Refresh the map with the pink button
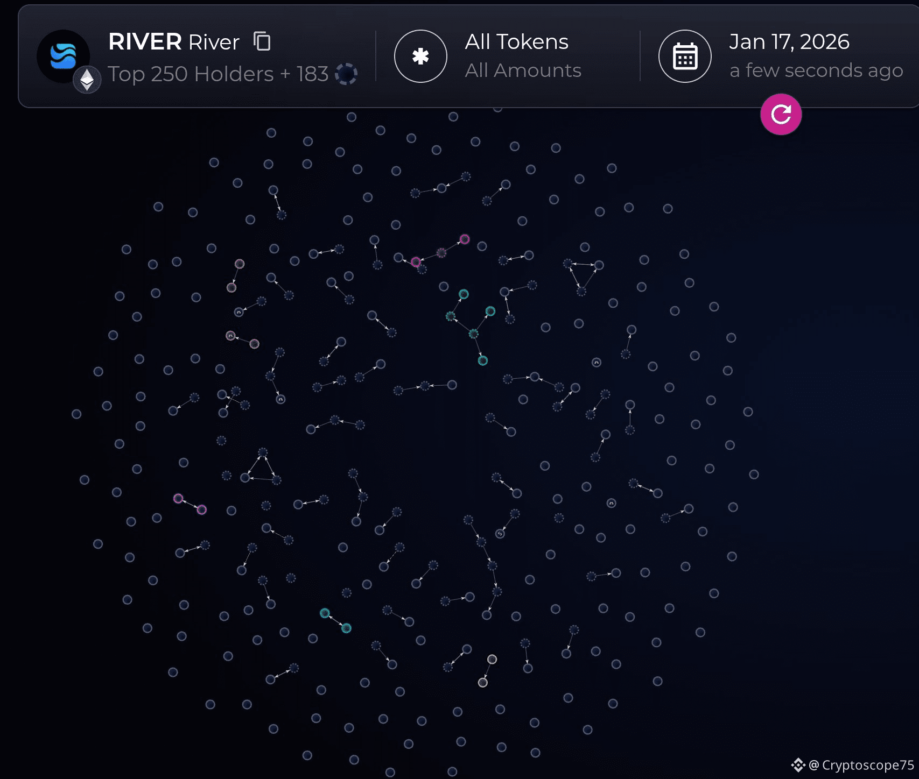Image resolution: width=919 pixels, height=779 pixels. pyautogui.click(x=781, y=114)
